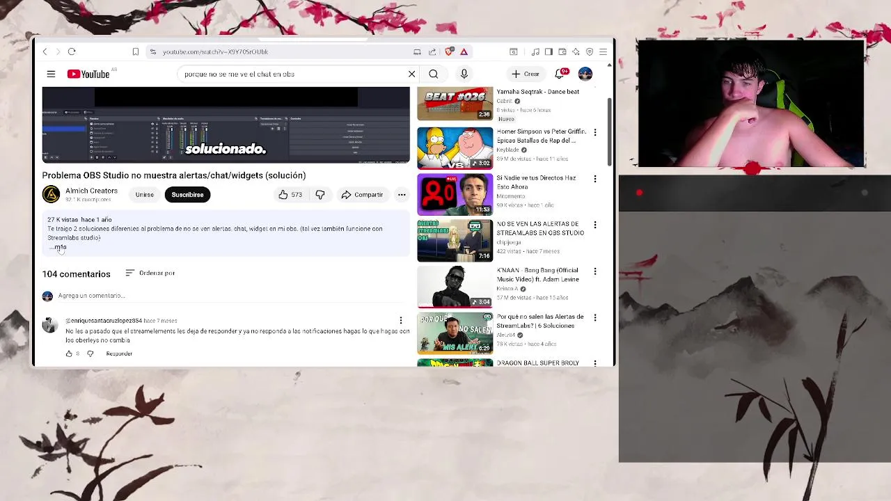This screenshot has width=891, height=501.
Task: Open the 'NO SE VEN LAS ALERTAS' video title
Action: pyautogui.click(x=540, y=228)
